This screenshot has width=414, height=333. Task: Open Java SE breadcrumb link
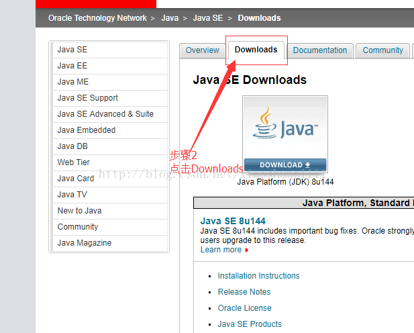coord(208,18)
